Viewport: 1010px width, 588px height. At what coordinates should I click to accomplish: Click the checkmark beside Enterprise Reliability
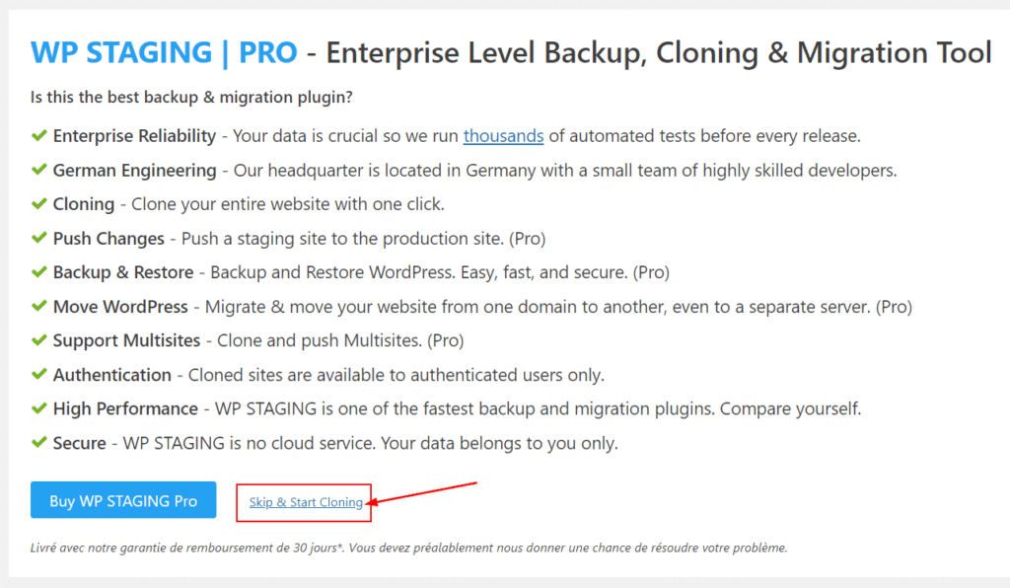point(39,135)
